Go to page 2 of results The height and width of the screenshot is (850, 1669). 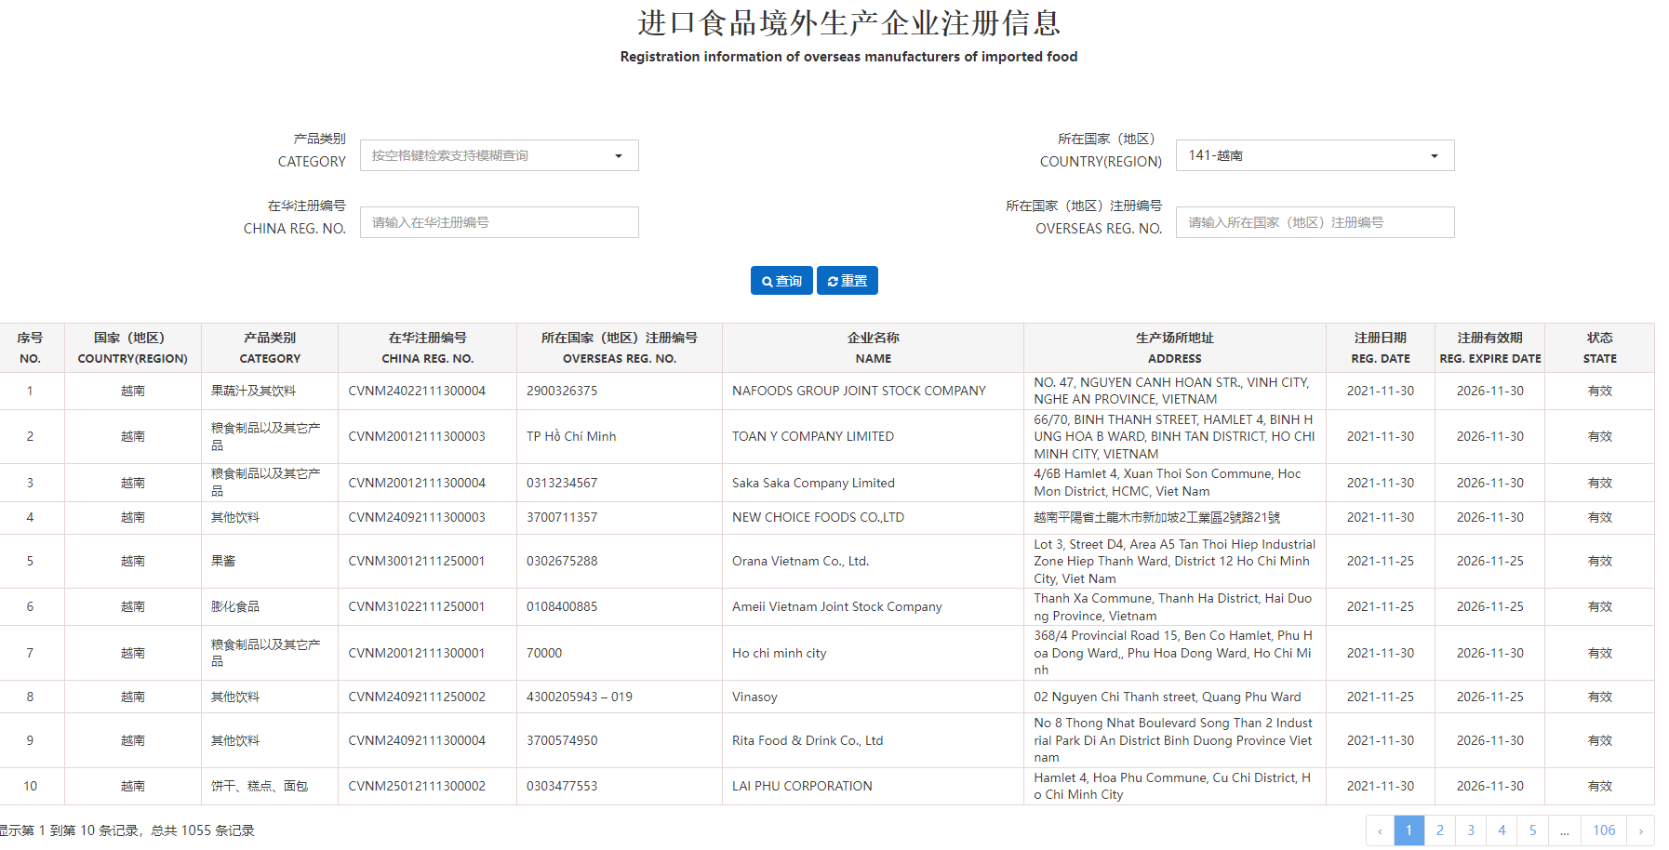point(1439,830)
